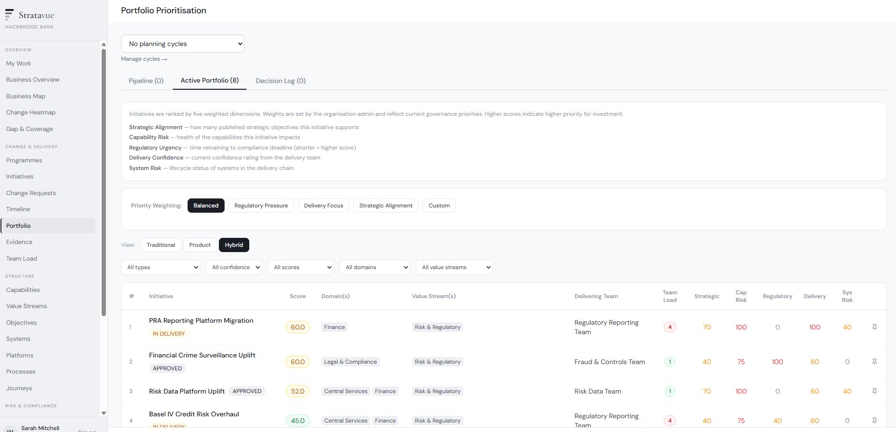Click the green Team Load badge for Fraud & Controls Team

pyautogui.click(x=670, y=361)
